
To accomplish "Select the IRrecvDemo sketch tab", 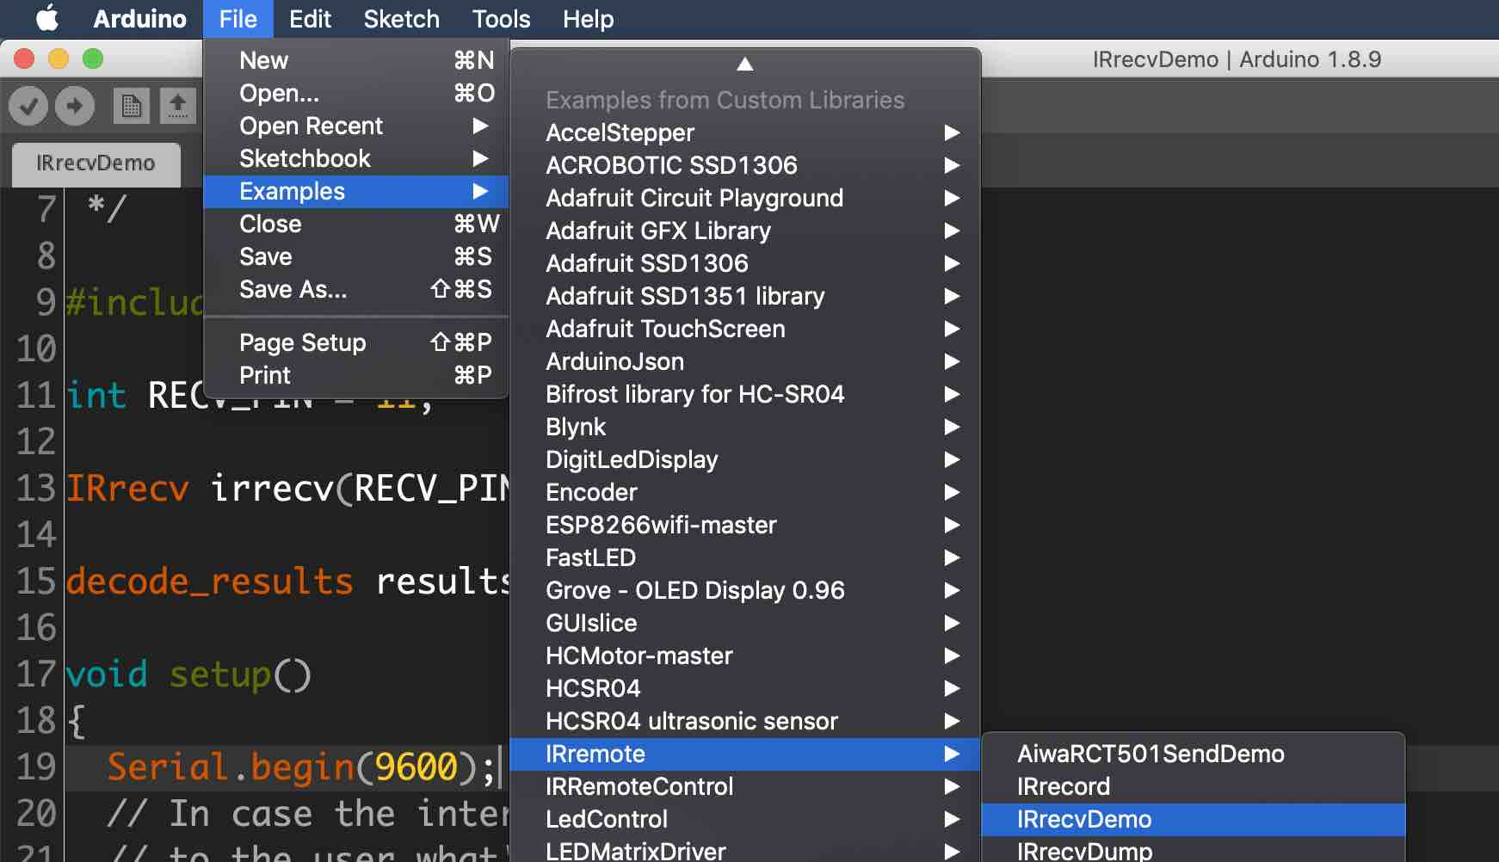I will [x=95, y=163].
